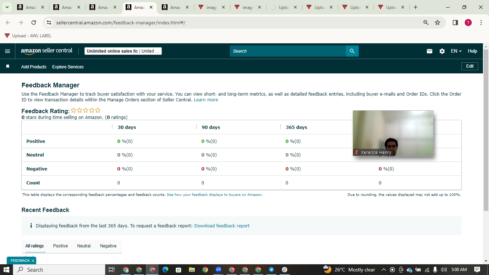The height and width of the screenshot is (275, 489).
Task: Open Chrome's three-dot menu
Action: (481, 23)
